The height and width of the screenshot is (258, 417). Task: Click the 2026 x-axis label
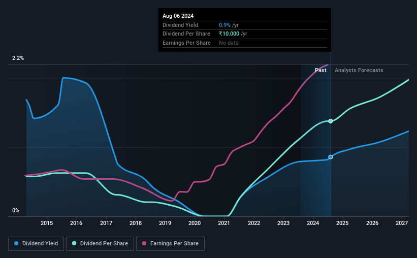[x=372, y=223]
